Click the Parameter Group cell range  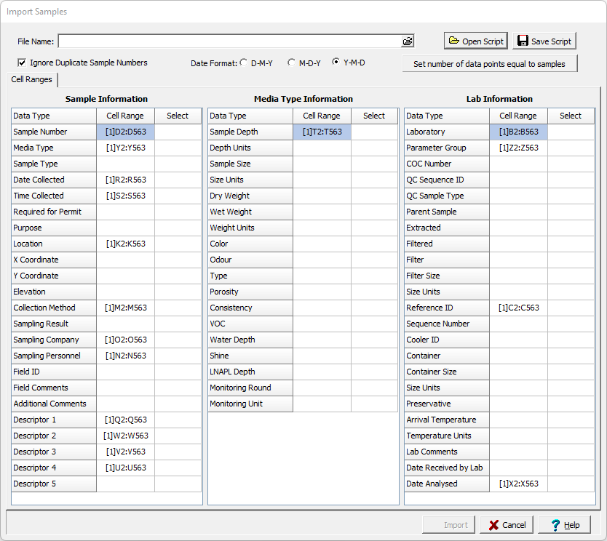[518, 148]
